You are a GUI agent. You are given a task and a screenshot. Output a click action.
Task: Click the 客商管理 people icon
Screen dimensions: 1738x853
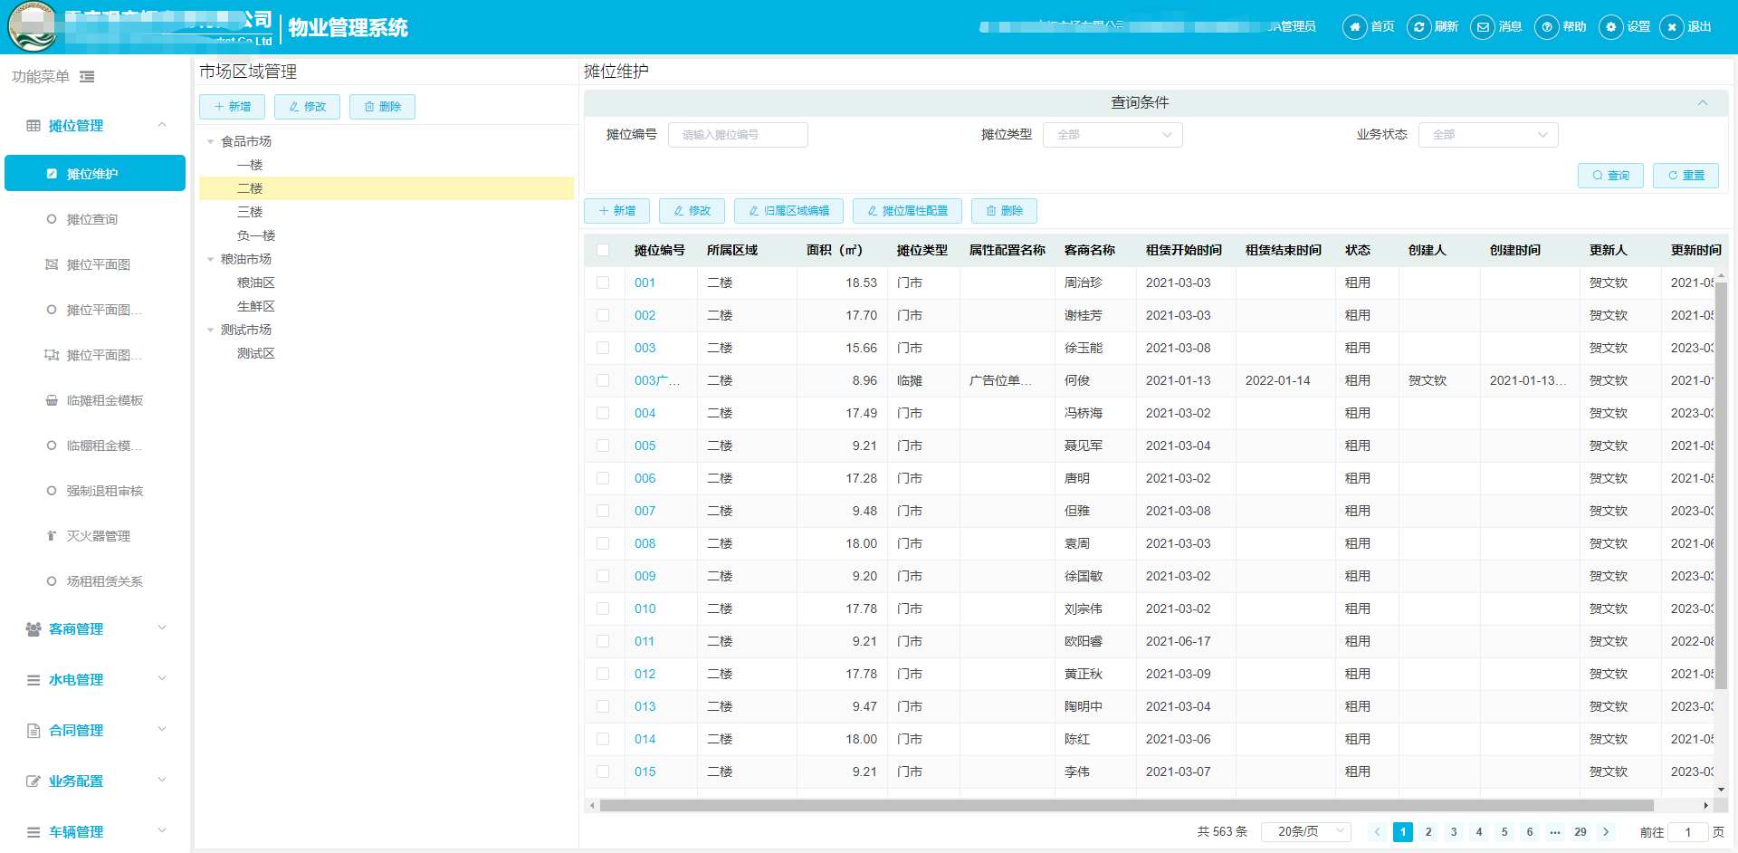click(33, 629)
